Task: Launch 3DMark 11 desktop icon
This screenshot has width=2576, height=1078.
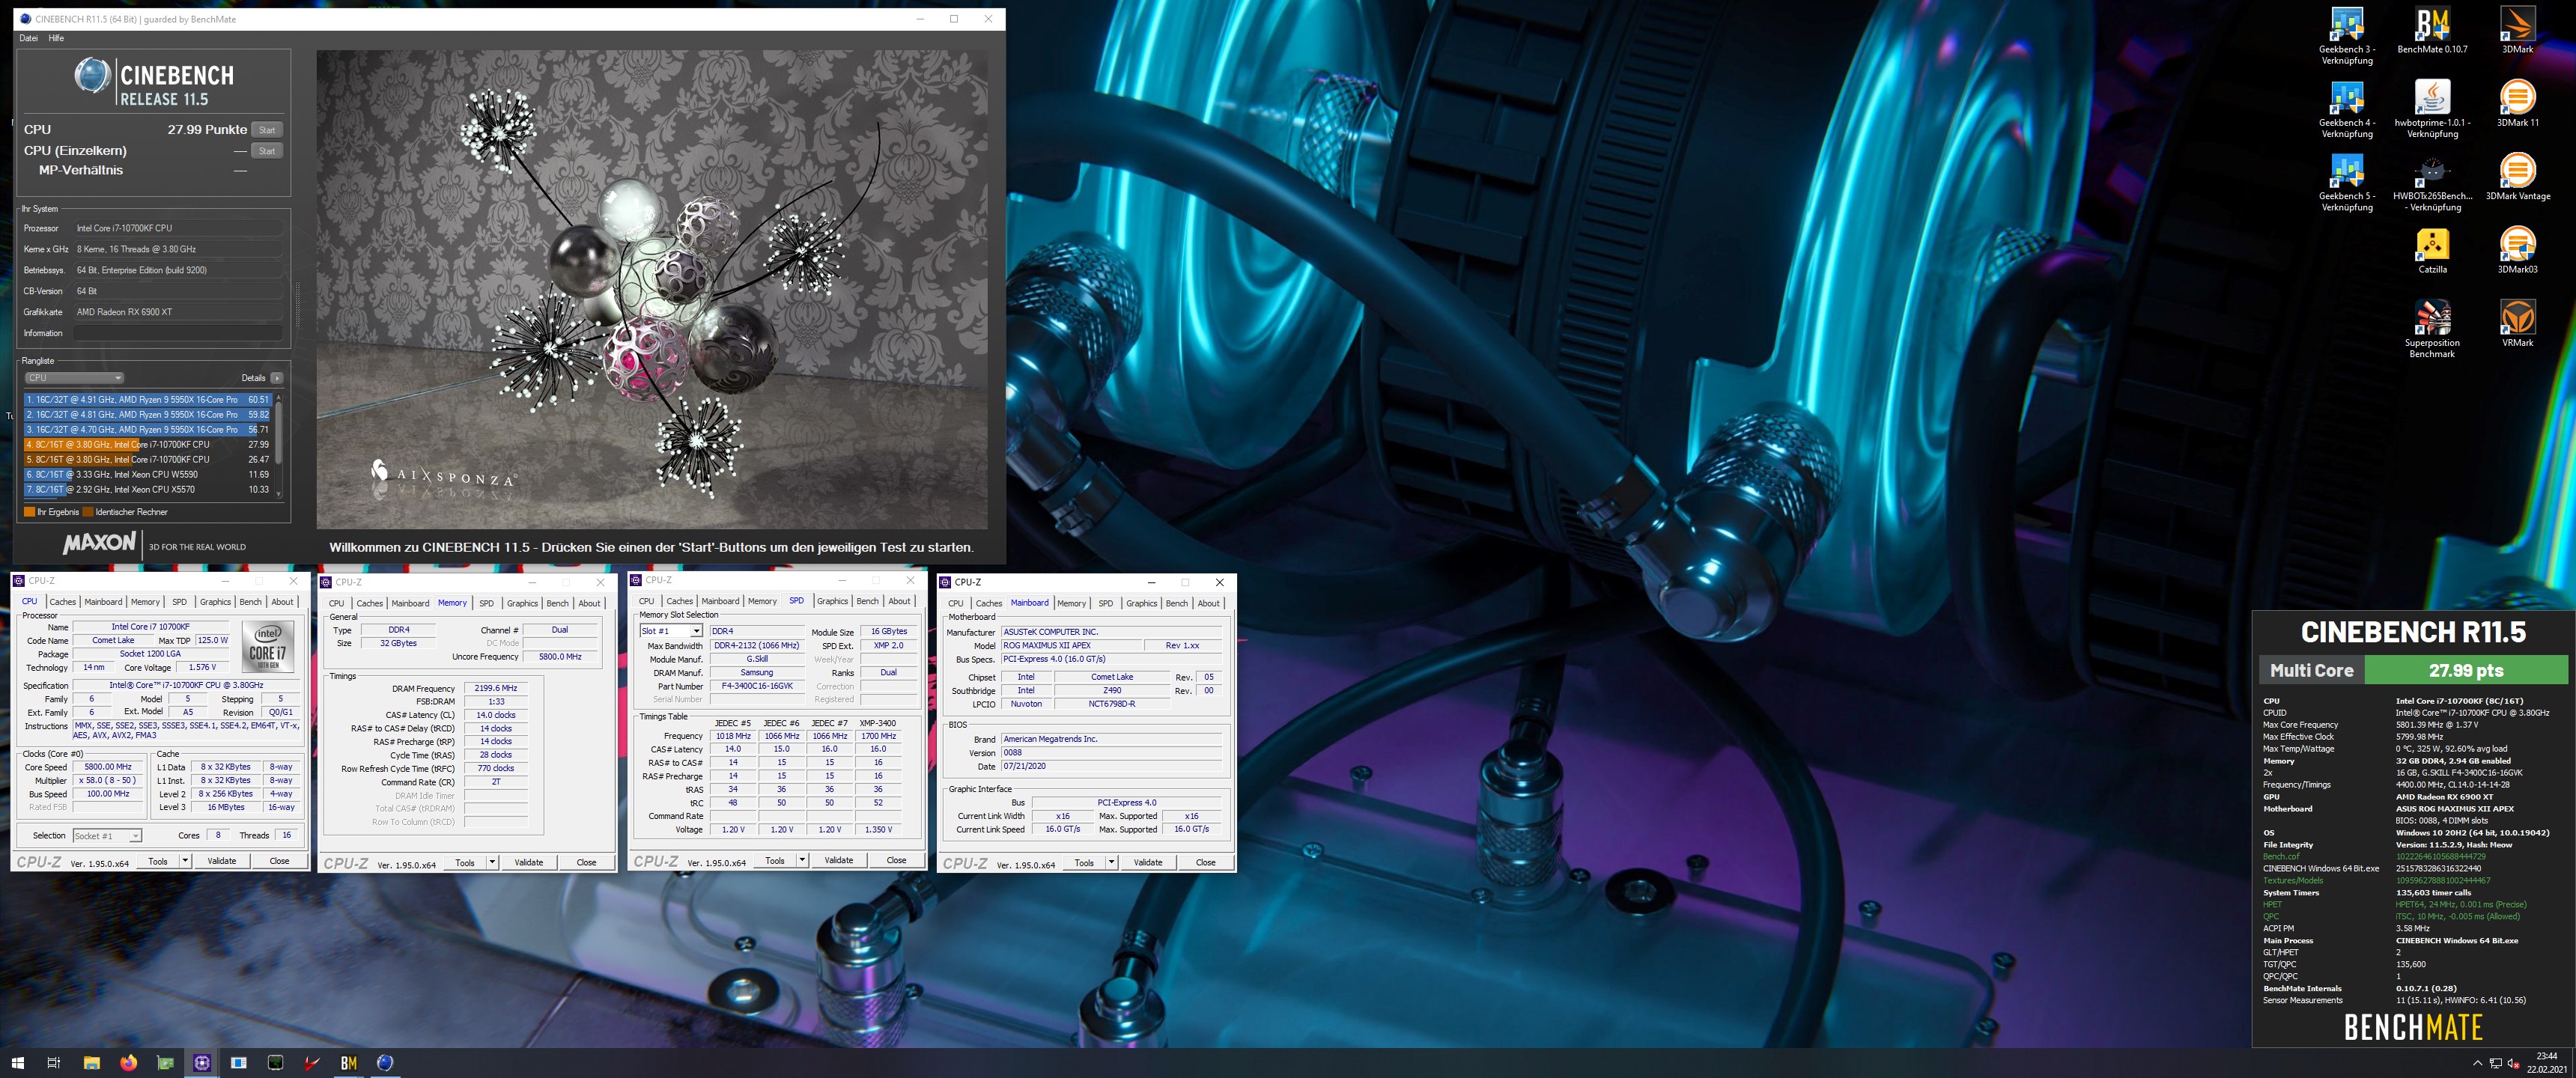Action: pos(2517,103)
